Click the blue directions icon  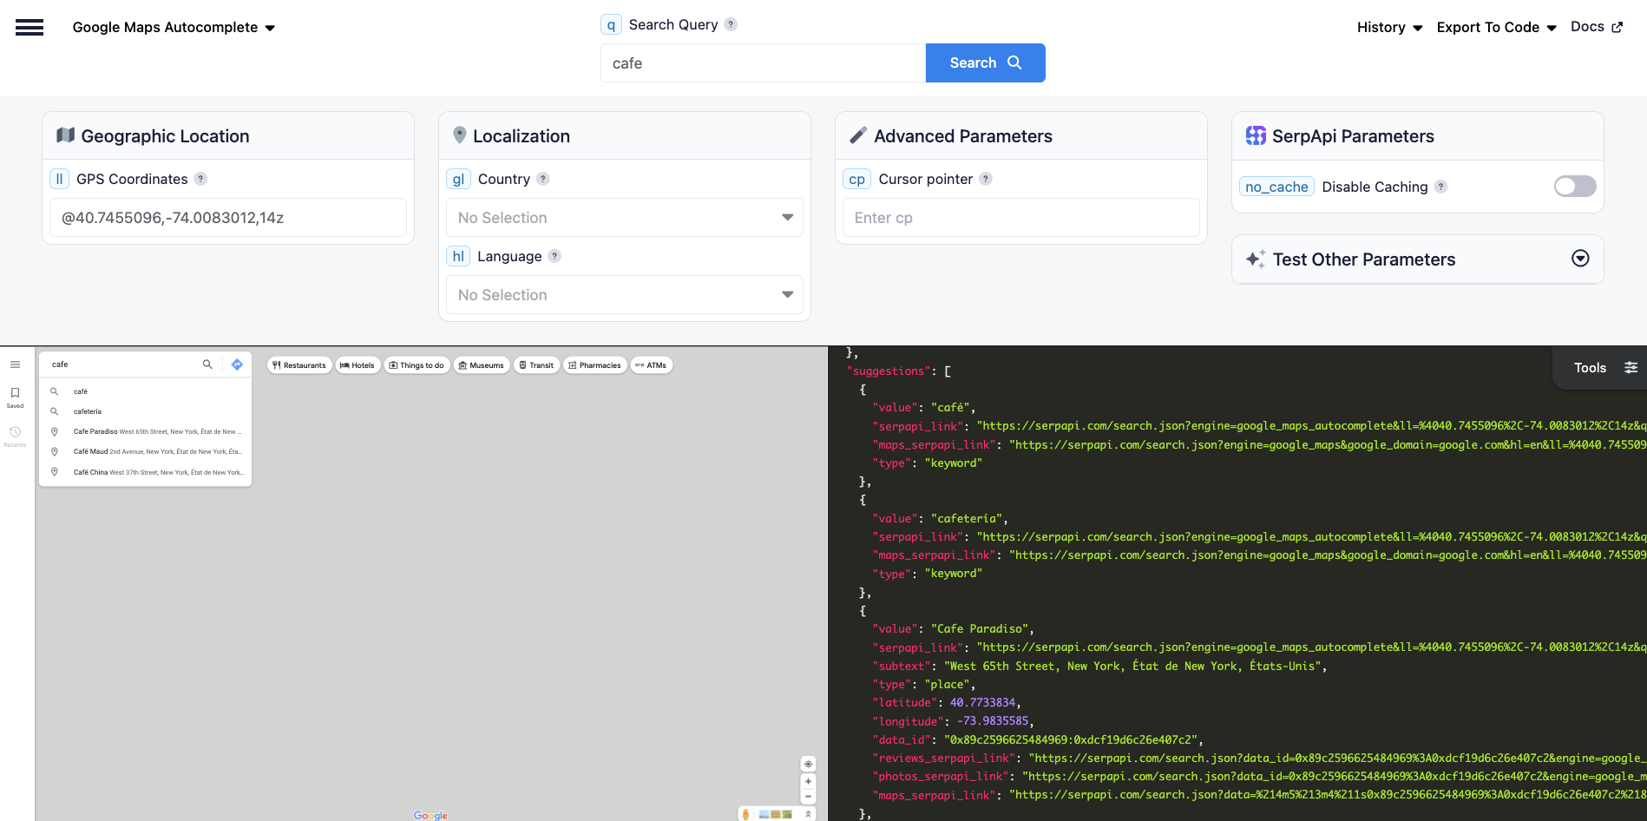pyautogui.click(x=237, y=365)
